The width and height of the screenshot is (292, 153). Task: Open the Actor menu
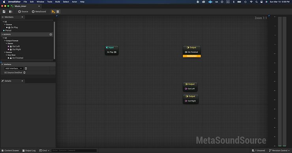click(75, 2)
